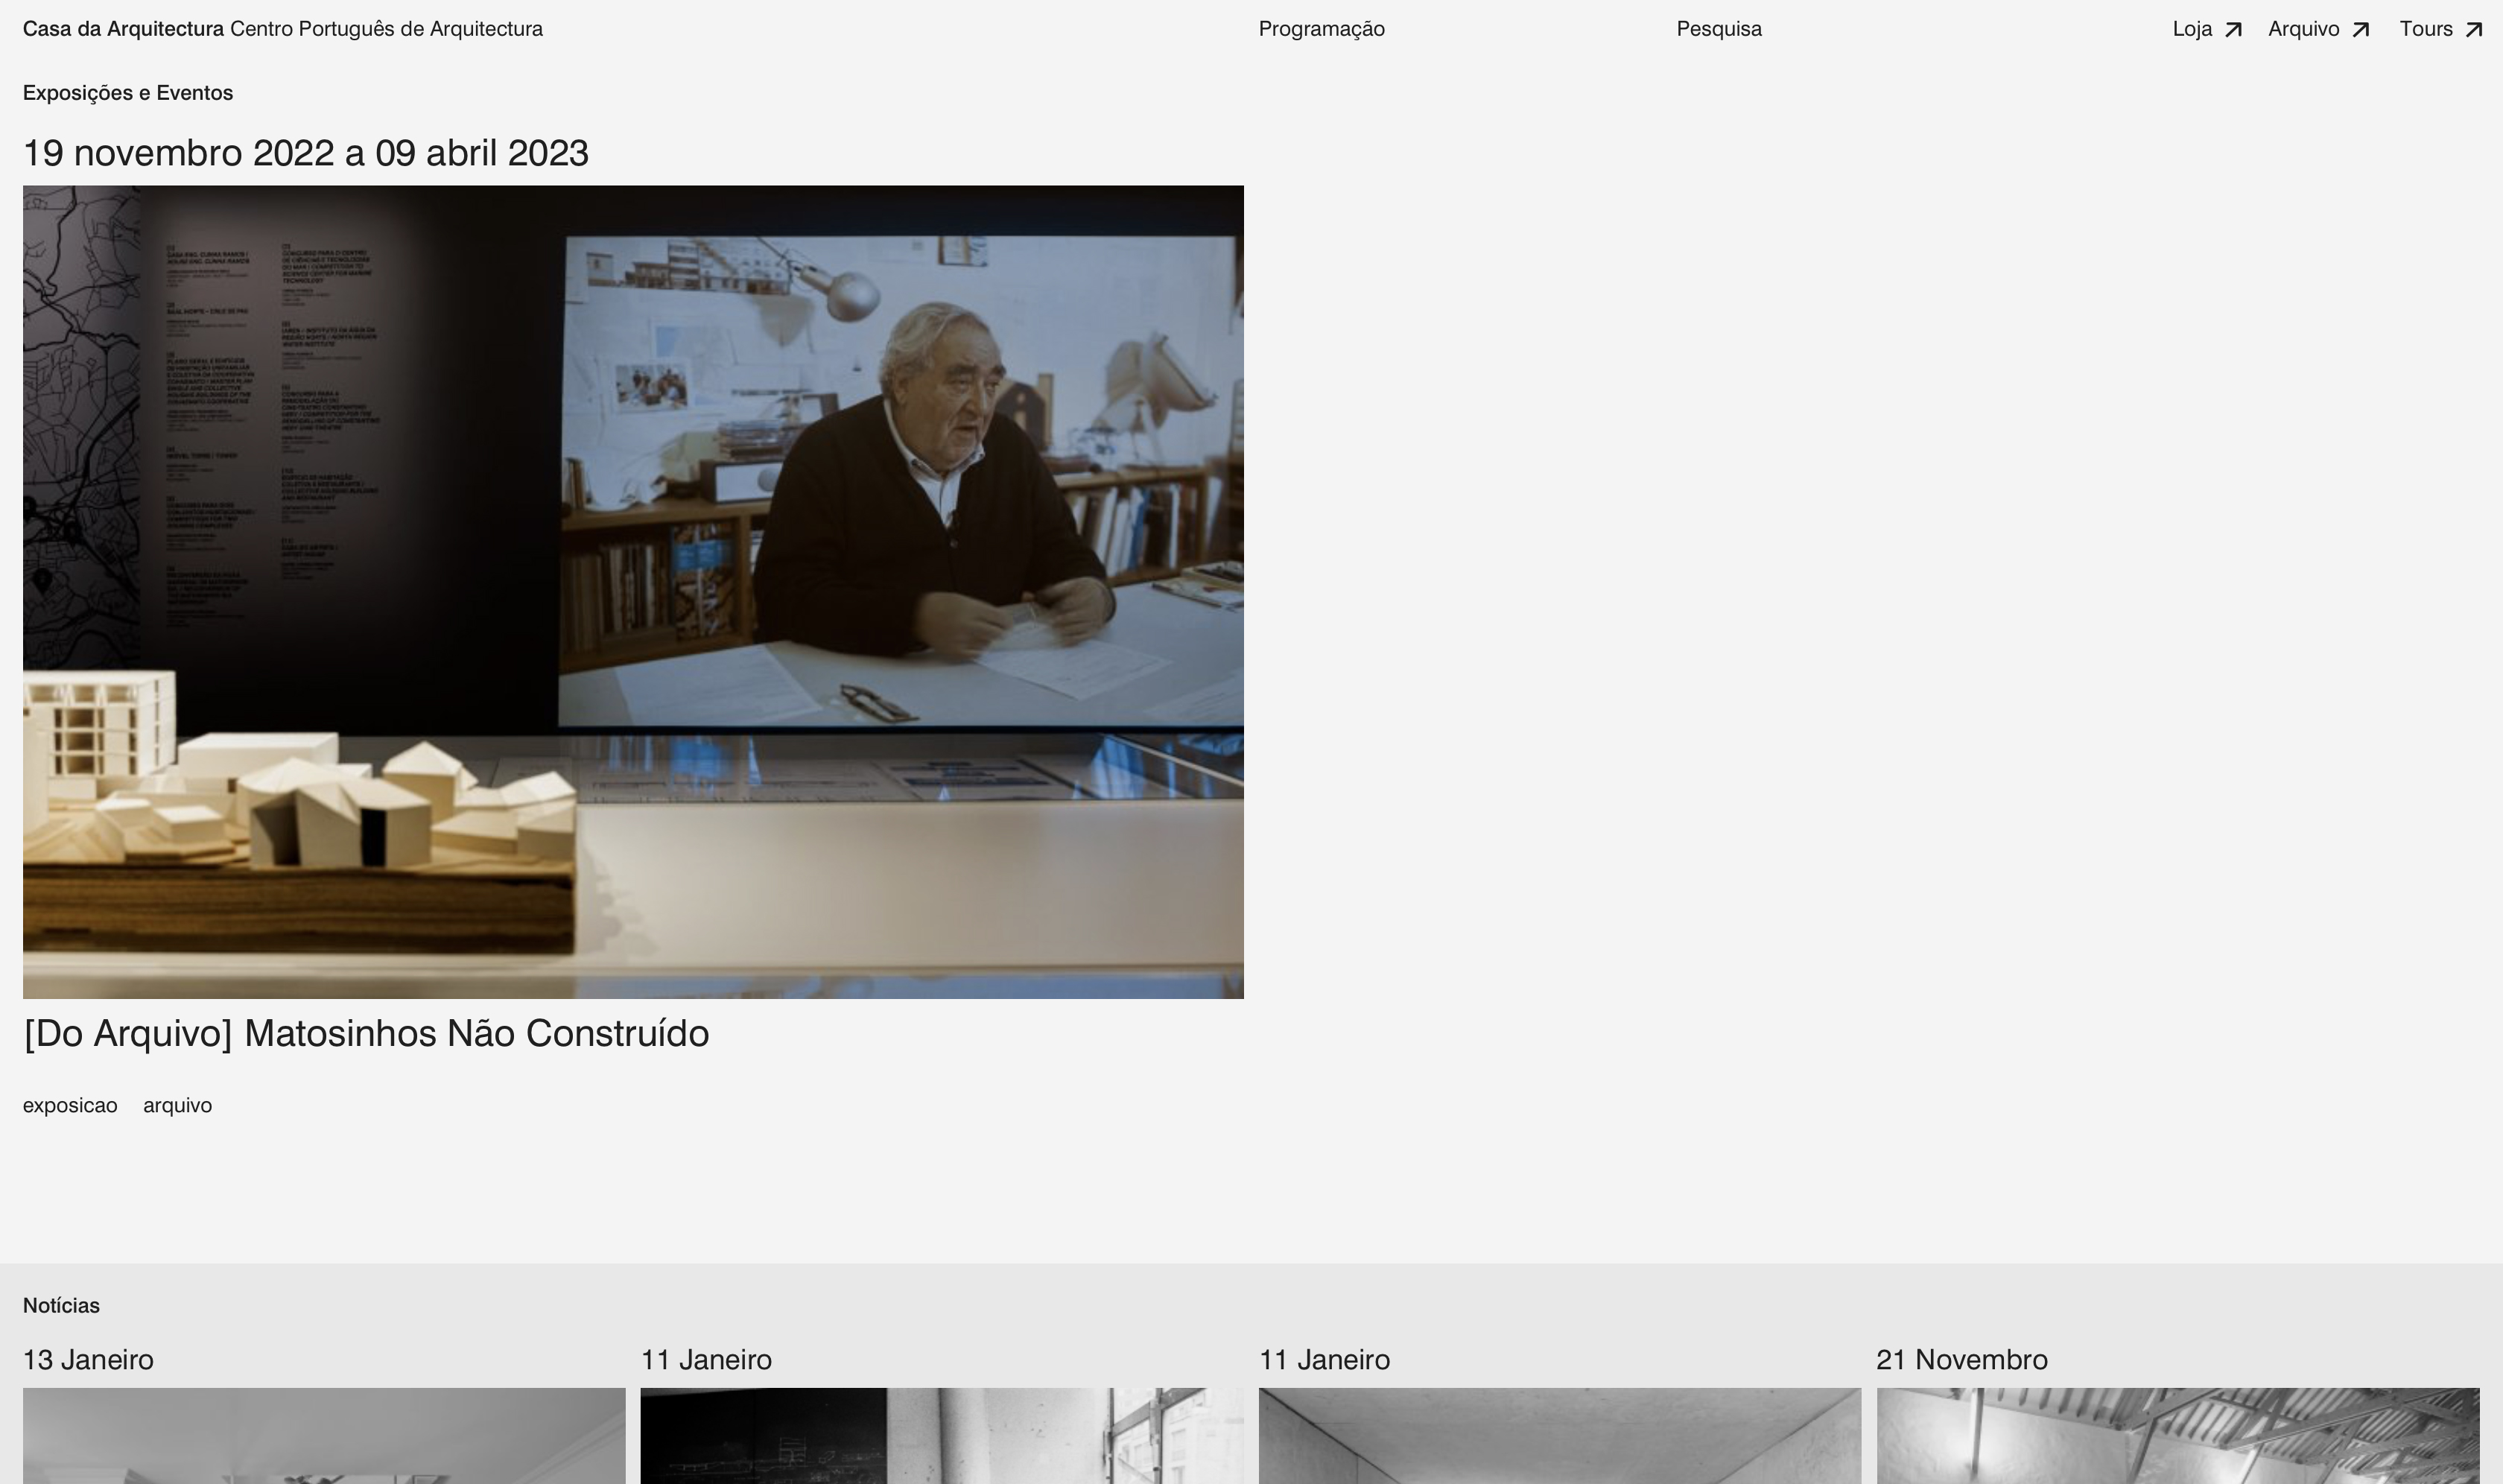Viewport: 2503px width, 1484px height.
Task: Open the Programação menu item
Action: click(1321, 29)
